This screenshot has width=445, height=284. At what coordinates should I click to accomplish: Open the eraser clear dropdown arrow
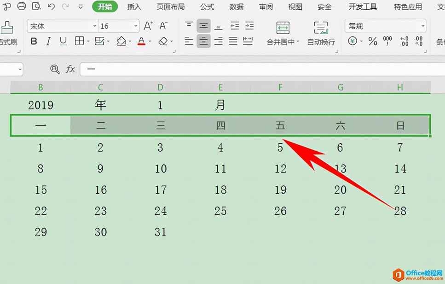click(x=172, y=41)
